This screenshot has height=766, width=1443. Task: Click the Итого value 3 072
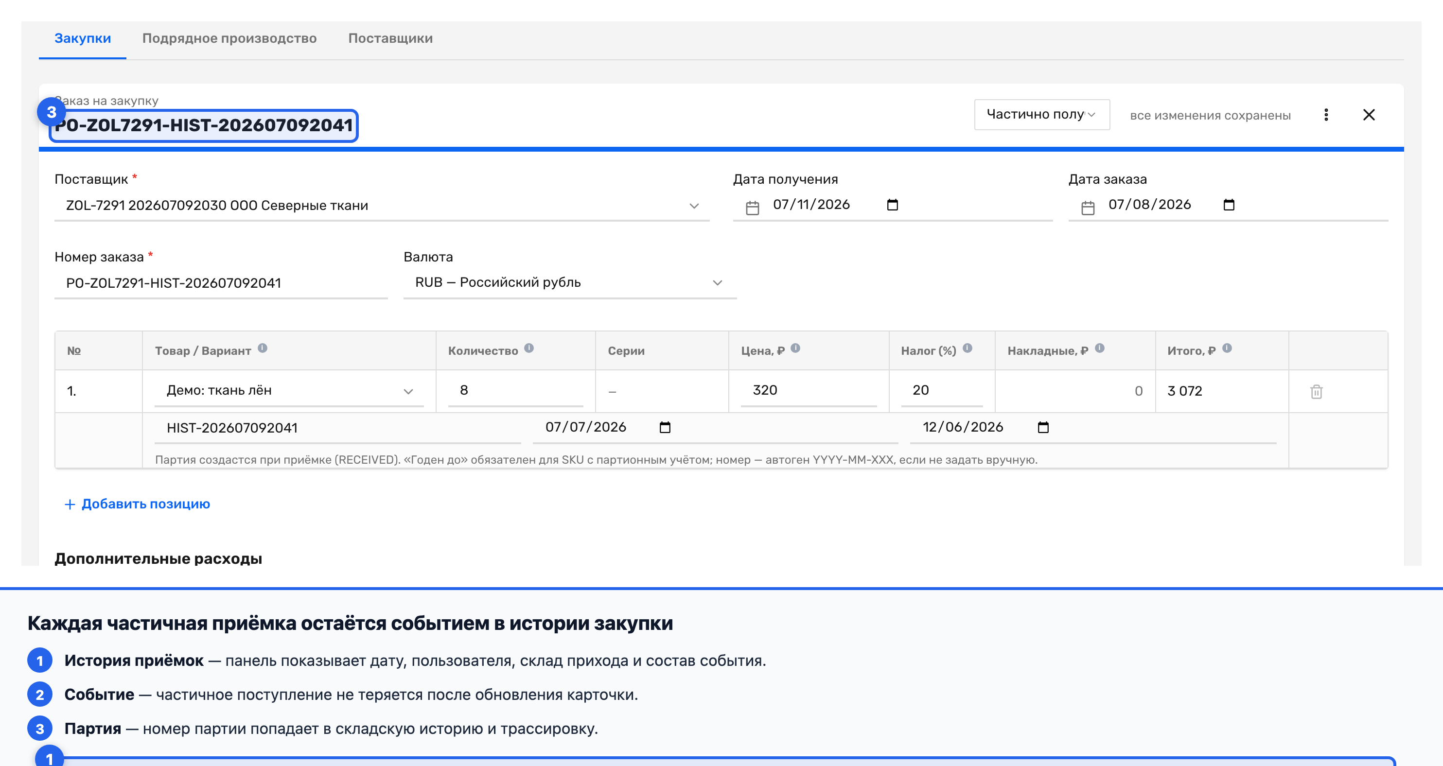pos(1185,391)
